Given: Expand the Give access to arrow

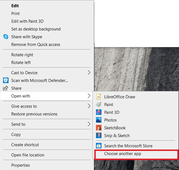Looking at the screenshot, I should [89, 106].
